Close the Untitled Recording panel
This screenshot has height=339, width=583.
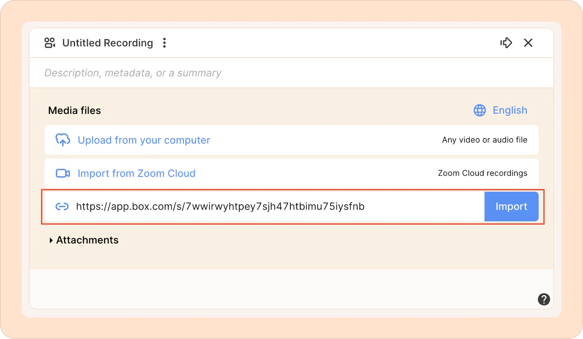(x=528, y=43)
